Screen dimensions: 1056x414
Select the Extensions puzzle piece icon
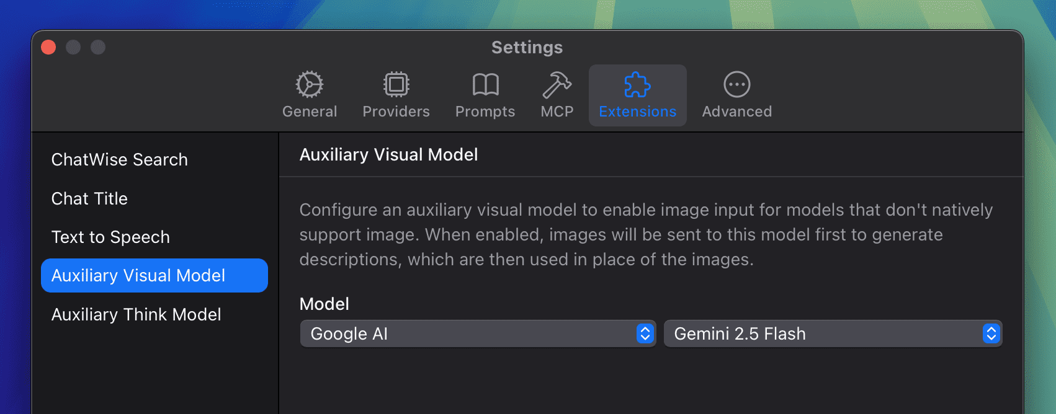637,84
